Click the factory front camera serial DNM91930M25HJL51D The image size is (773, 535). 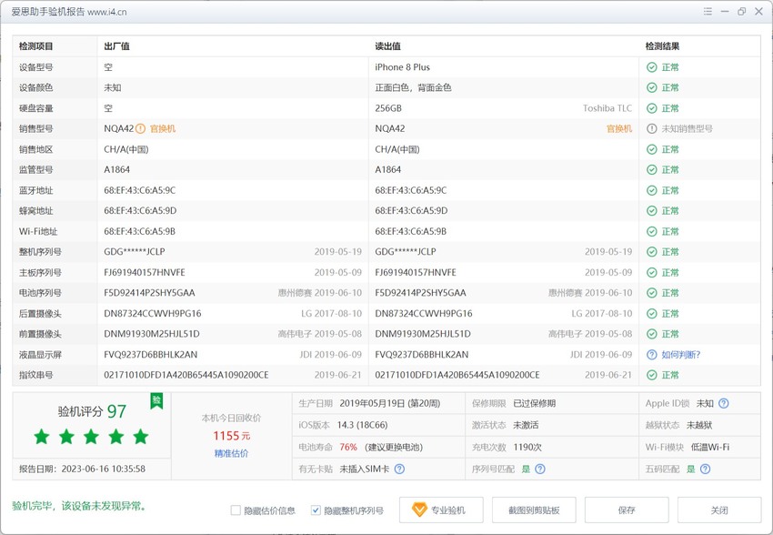click(152, 334)
